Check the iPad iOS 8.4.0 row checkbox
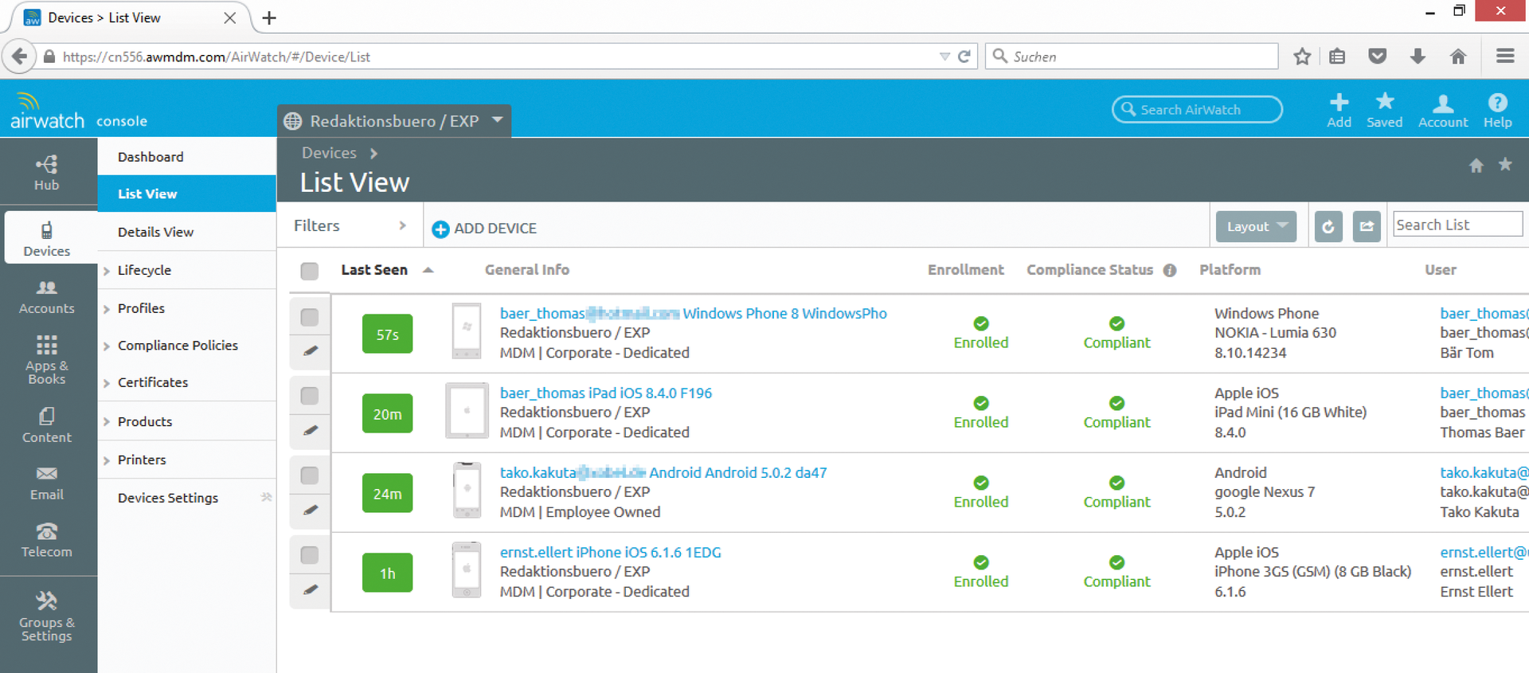 coord(310,396)
